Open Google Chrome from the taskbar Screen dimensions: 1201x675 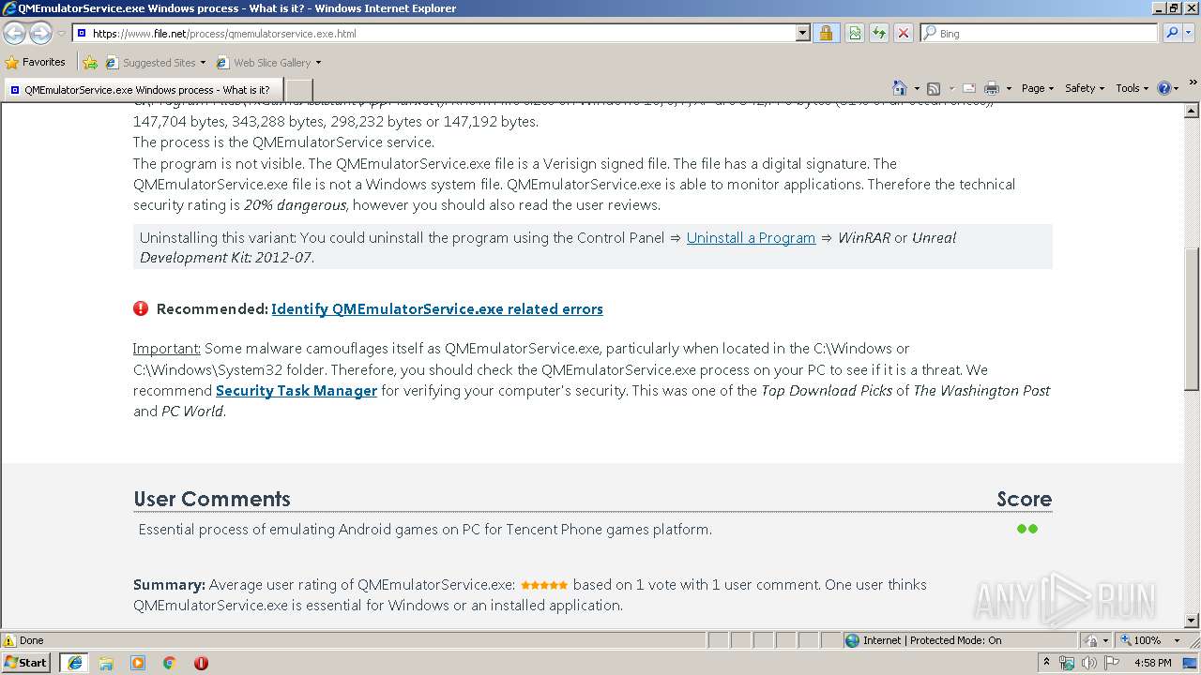(x=170, y=663)
